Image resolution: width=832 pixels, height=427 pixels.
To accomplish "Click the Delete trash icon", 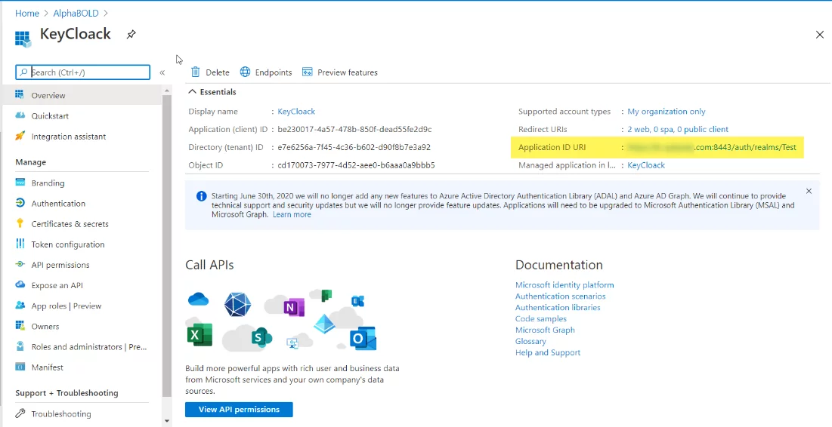I will click(195, 72).
